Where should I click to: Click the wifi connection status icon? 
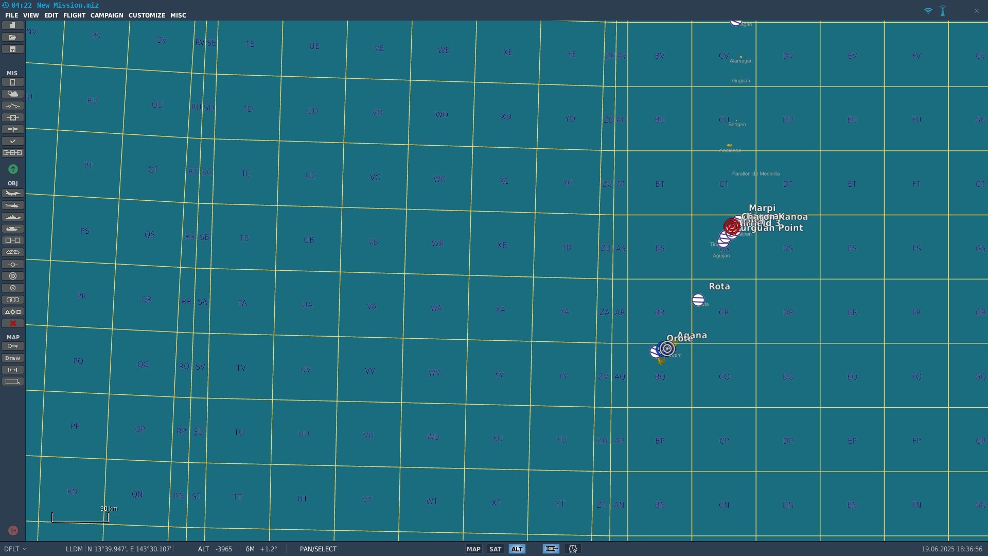928,11
